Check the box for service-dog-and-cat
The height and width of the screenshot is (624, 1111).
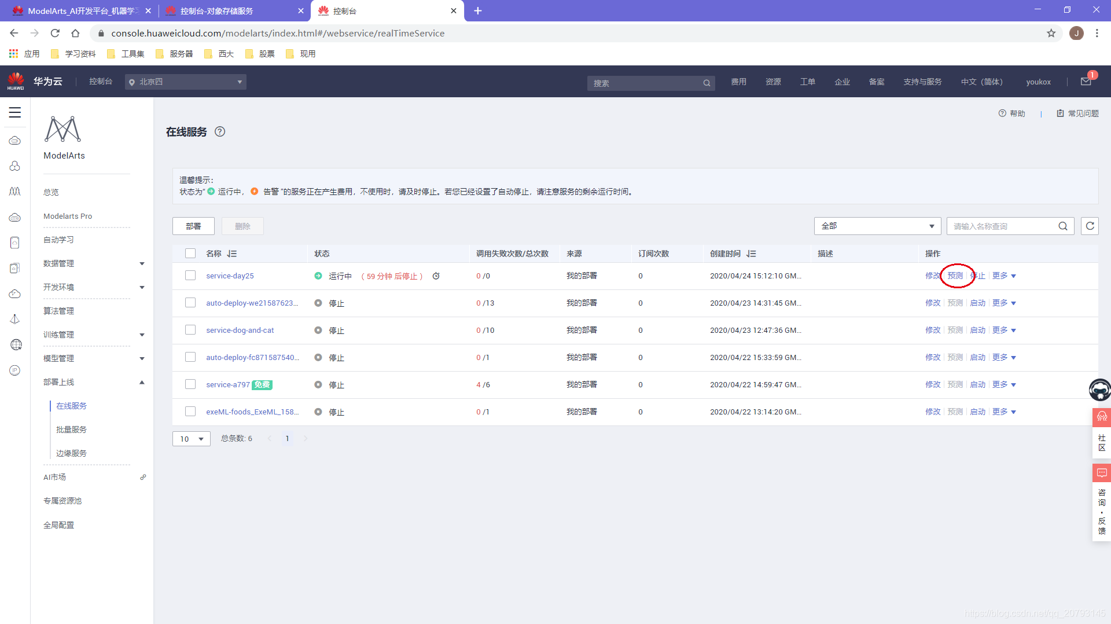190,330
